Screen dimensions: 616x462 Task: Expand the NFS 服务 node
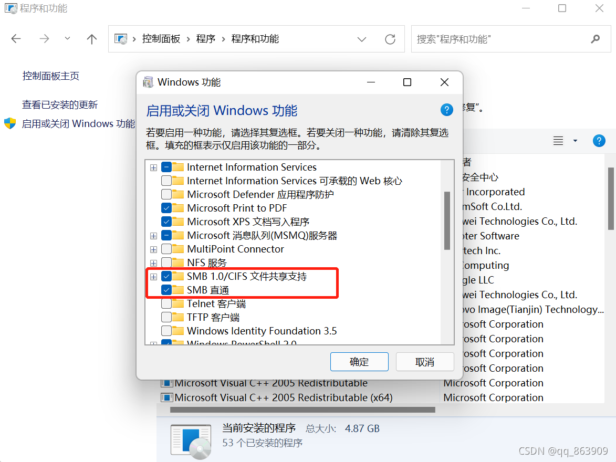[x=154, y=263]
